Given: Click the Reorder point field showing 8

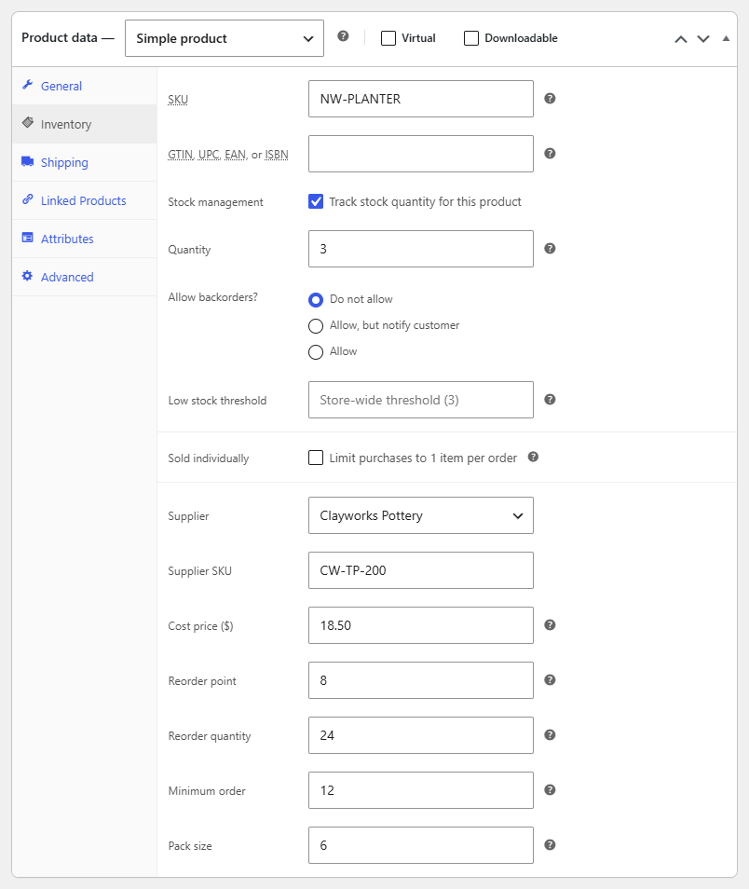Looking at the screenshot, I should click(x=421, y=680).
